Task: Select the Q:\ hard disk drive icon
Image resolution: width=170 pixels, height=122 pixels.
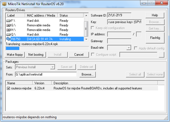Action: 8,35
